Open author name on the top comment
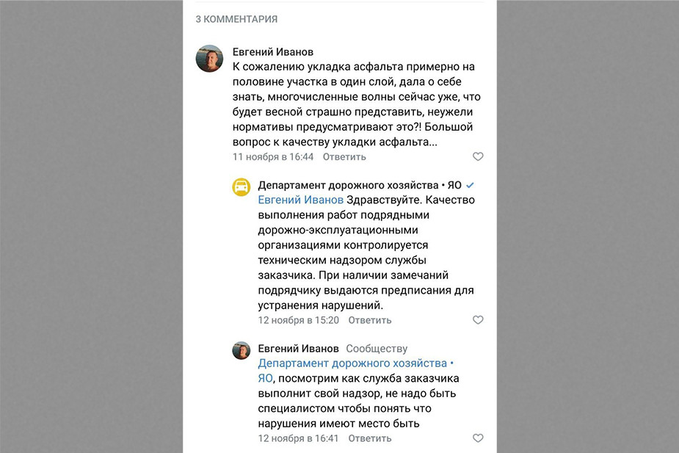679x453 pixels. 273,52
